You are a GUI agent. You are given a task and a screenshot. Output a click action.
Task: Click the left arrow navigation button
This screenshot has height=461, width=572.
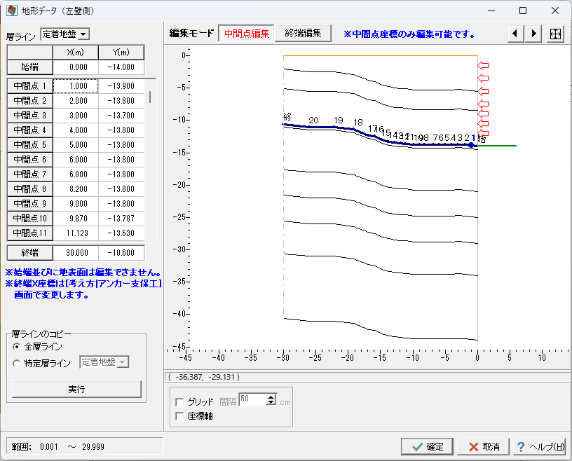point(515,34)
